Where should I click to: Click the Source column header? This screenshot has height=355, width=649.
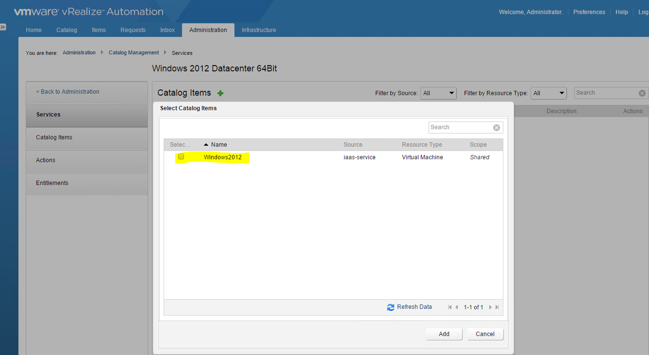tap(353, 145)
